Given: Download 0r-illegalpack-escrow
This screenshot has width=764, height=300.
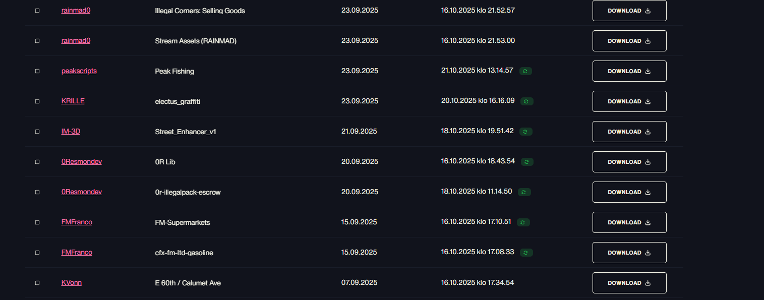Looking at the screenshot, I should click(629, 192).
